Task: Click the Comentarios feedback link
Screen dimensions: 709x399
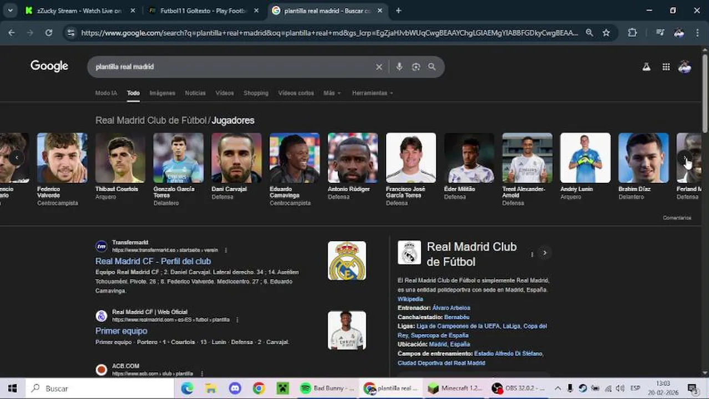Action: [x=677, y=218]
